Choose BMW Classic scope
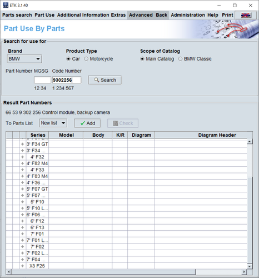 point(180,59)
